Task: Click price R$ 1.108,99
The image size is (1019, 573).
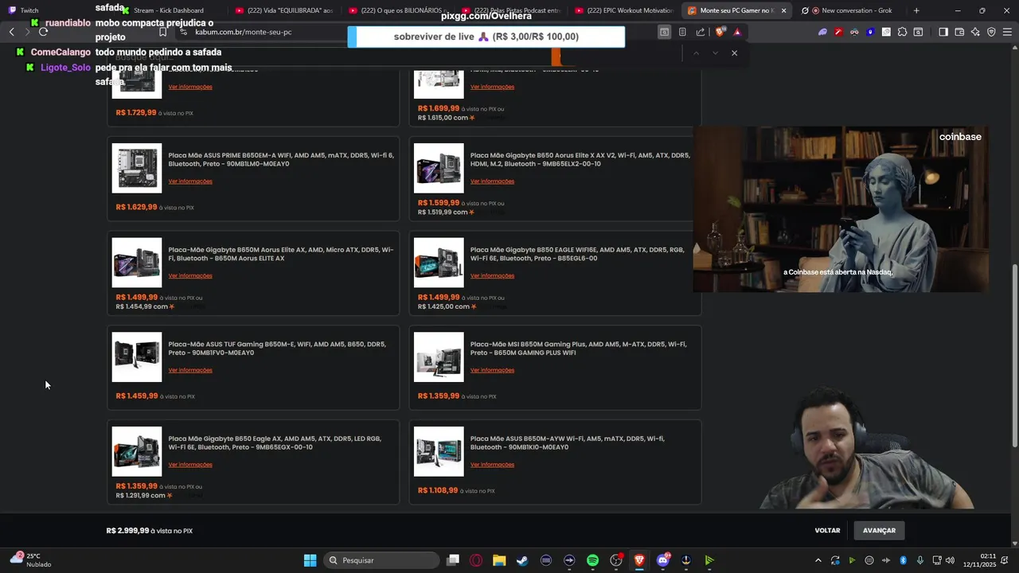Action: tap(438, 490)
